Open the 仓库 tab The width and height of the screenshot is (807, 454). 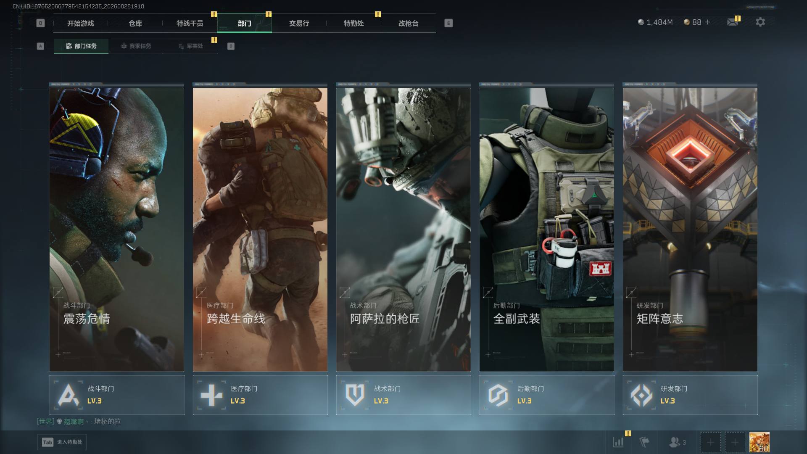pyautogui.click(x=135, y=24)
